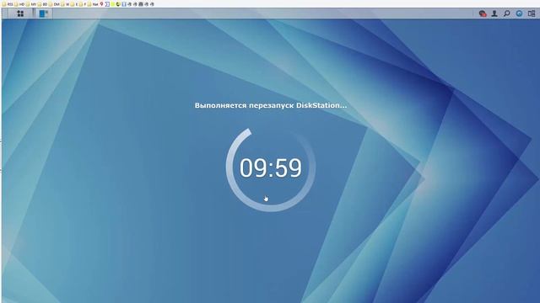Open the DM bookmark folder

[x=54, y=4]
